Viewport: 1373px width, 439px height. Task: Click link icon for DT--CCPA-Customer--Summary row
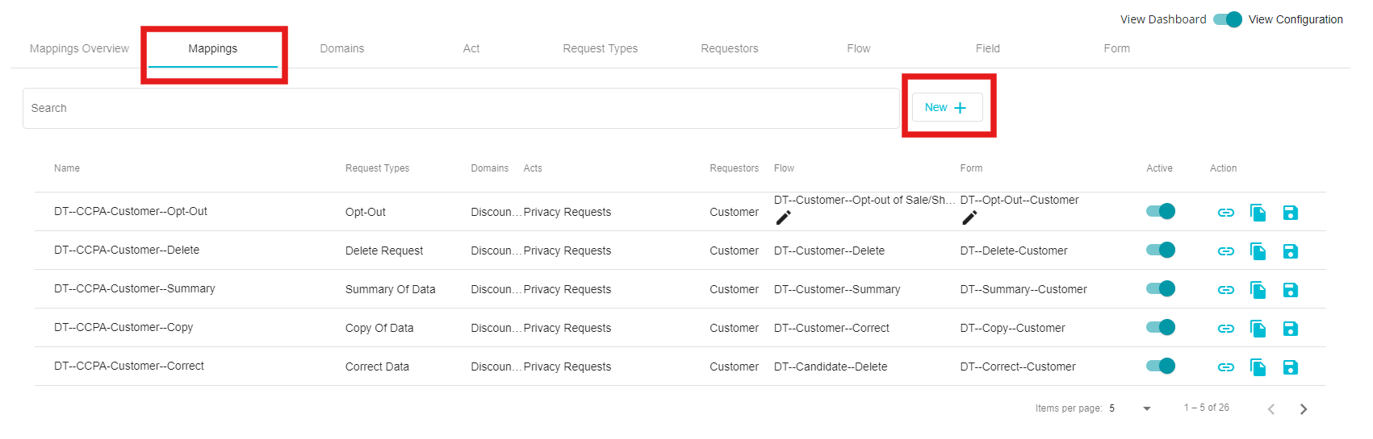click(1225, 290)
